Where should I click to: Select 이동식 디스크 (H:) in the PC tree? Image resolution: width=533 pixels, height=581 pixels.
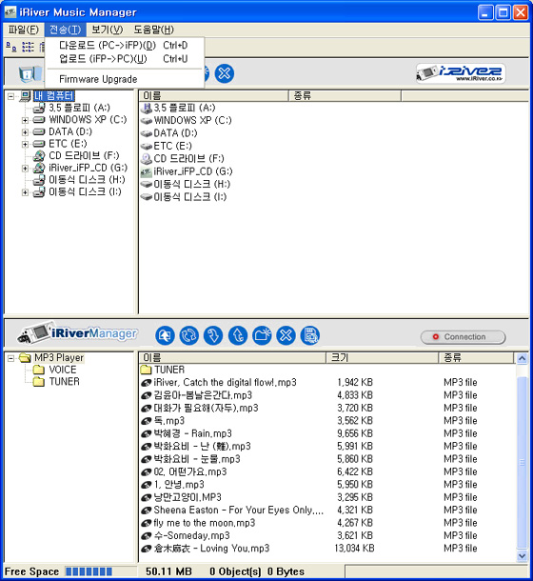(87, 180)
